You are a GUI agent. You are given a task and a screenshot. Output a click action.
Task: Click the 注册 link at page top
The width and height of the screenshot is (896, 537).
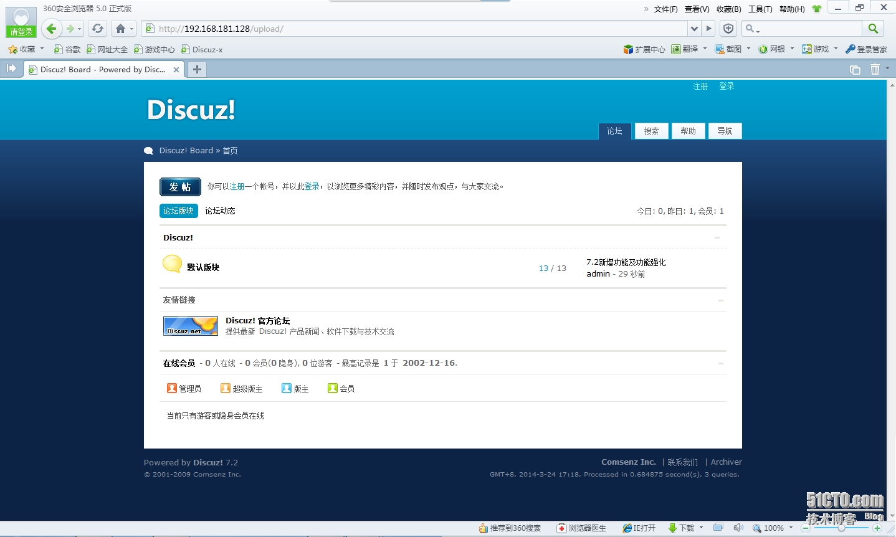[x=701, y=86]
